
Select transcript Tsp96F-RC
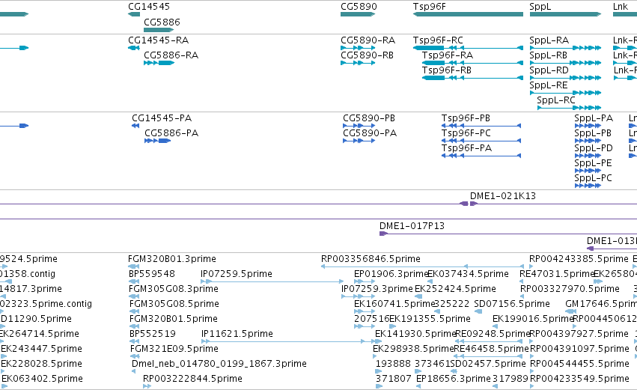[438, 40]
